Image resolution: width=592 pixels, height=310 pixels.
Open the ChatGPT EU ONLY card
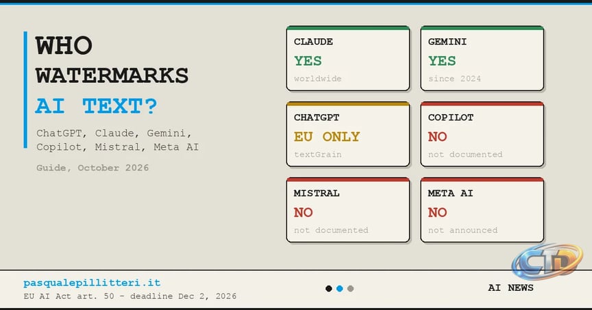tap(347, 134)
